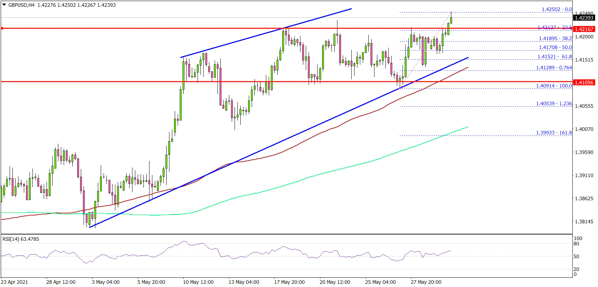The image size is (598, 287).
Task: Select the red handle on the upper horizontal line
Action: [2, 28]
